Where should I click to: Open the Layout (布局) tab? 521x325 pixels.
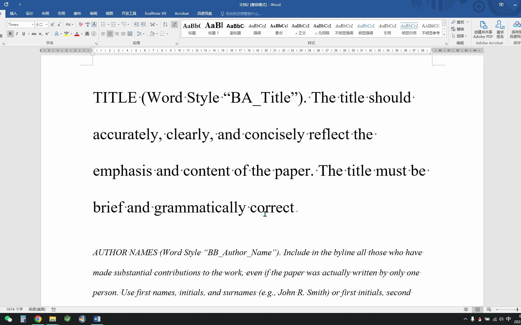click(x=46, y=13)
